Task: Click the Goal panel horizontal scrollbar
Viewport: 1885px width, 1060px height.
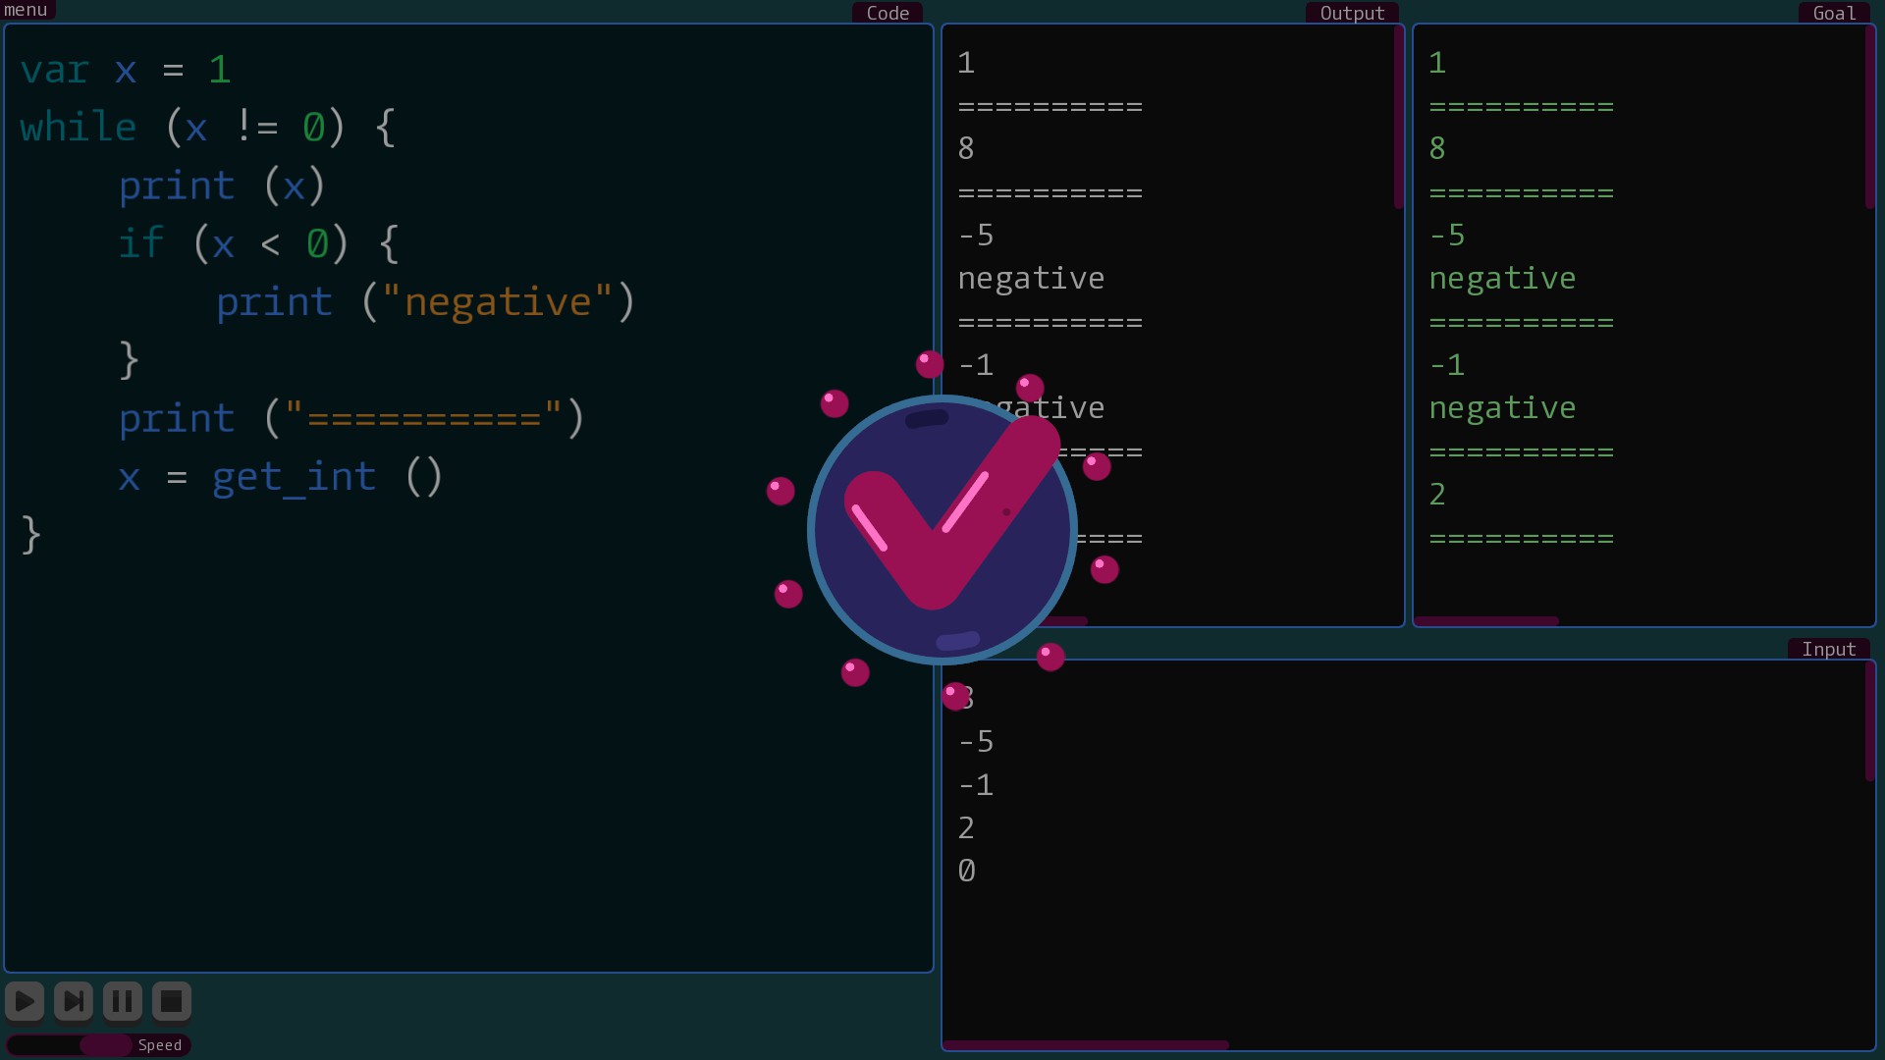Action: (1485, 620)
